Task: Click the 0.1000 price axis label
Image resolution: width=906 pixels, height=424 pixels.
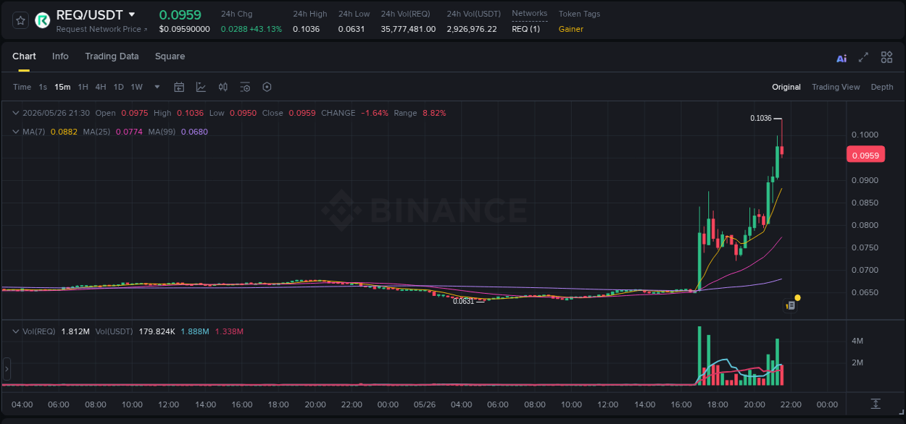Action: click(x=864, y=135)
